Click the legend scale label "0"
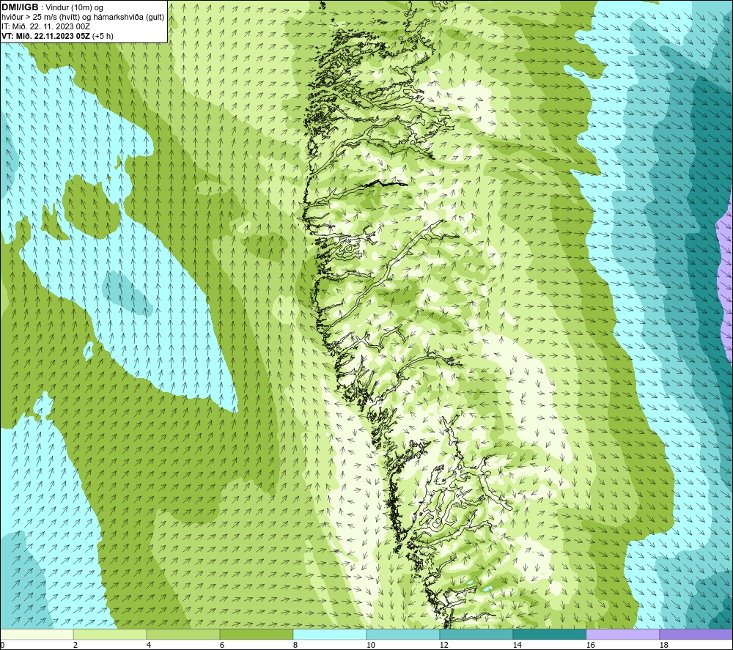 [x=2, y=645]
